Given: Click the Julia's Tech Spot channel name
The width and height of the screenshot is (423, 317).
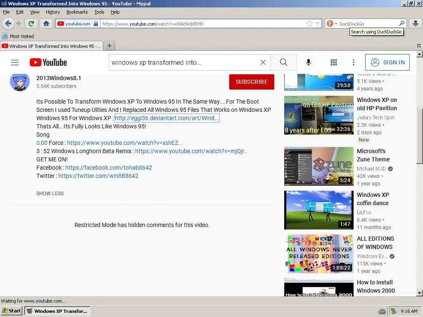Looking at the screenshot, I should (x=375, y=118).
